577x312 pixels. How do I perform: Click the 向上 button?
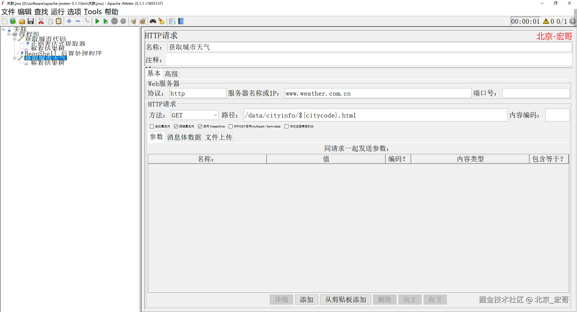click(x=410, y=300)
